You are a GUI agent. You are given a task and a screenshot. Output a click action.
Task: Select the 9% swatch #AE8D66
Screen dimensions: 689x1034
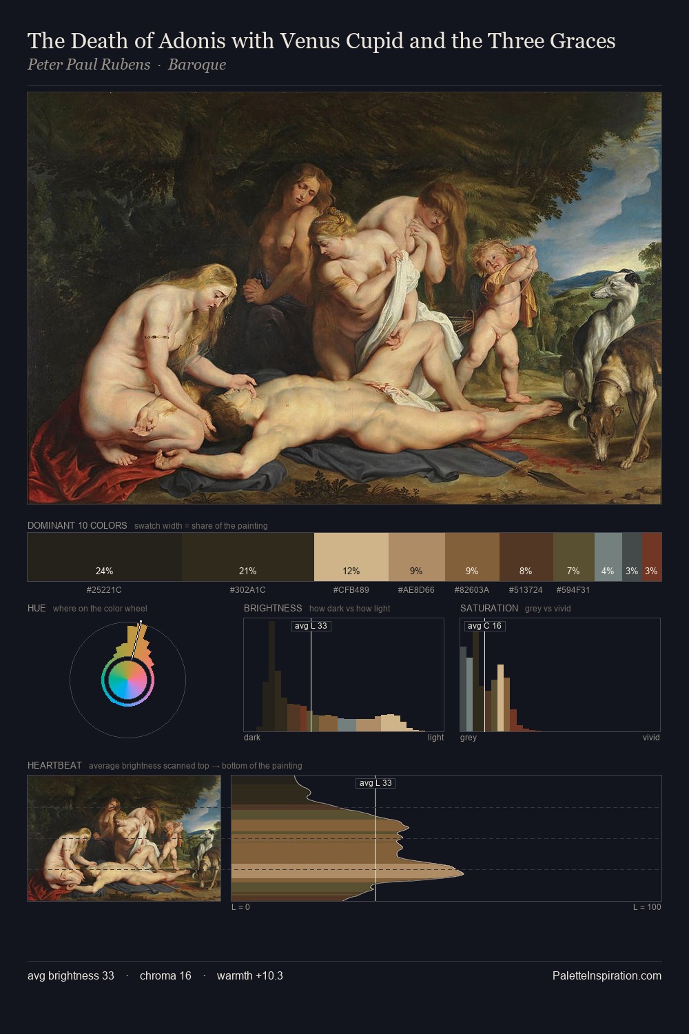pyautogui.click(x=417, y=557)
